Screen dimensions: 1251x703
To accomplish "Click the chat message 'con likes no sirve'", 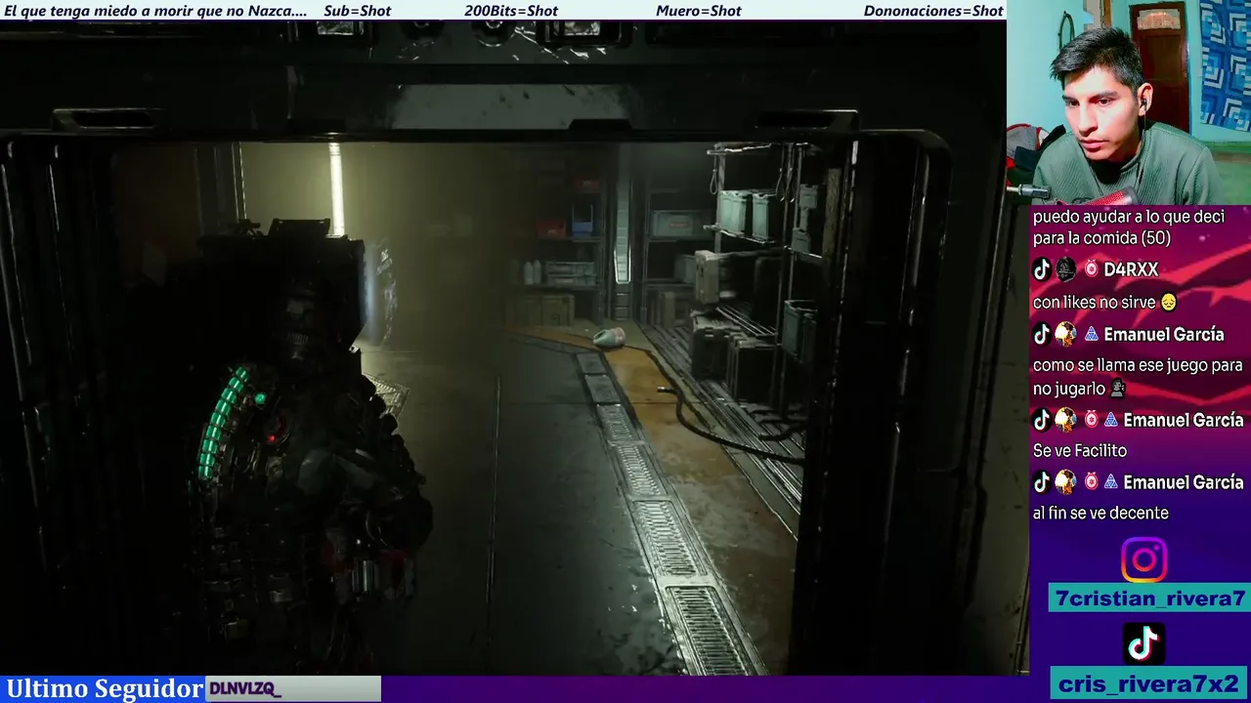I will click(1095, 303).
